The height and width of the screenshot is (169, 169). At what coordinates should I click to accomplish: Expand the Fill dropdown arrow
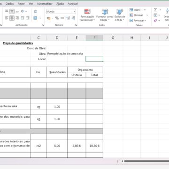(159, 15)
